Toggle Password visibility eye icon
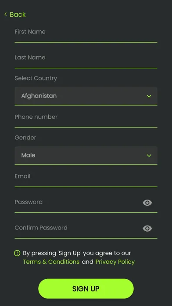Viewport: 172px width, 306px height. click(147, 203)
